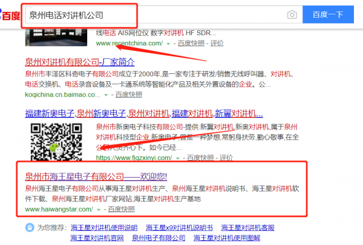The width and height of the screenshot is (363, 245).
Task: Click 百度快照 for the recentchina result
Action: [189, 44]
